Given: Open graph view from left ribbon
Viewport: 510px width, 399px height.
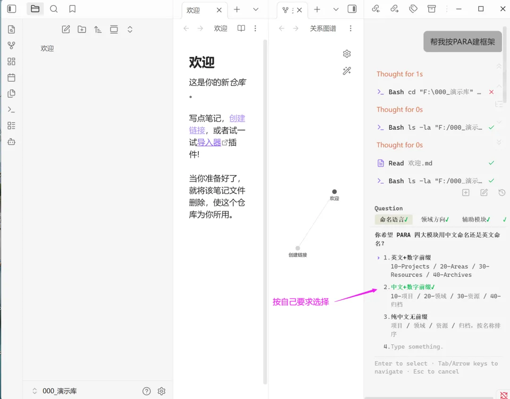Looking at the screenshot, I should (11, 45).
